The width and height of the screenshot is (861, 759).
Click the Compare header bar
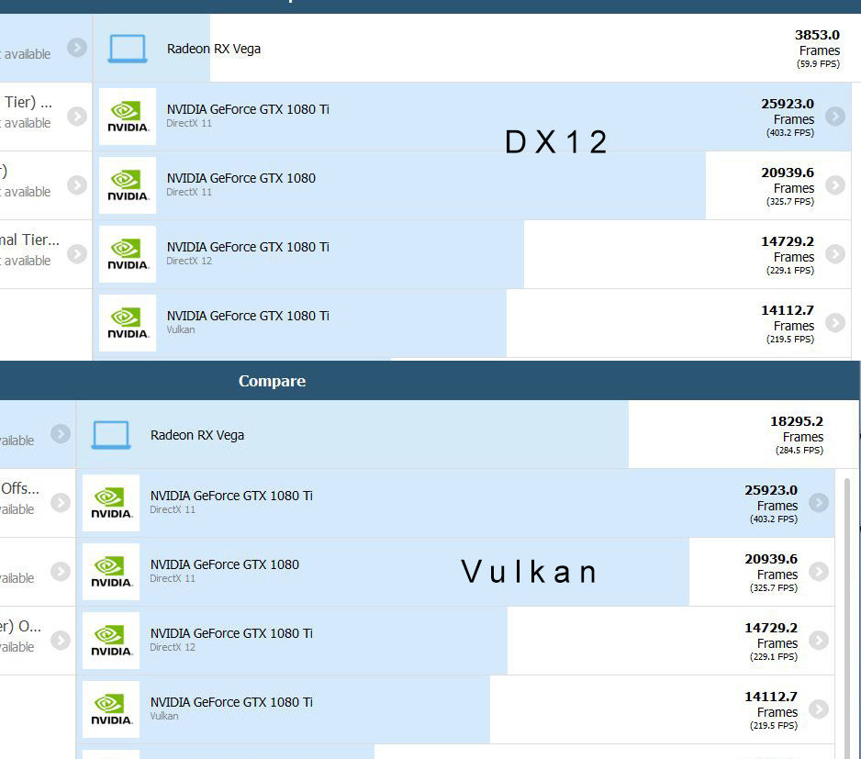point(430,381)
